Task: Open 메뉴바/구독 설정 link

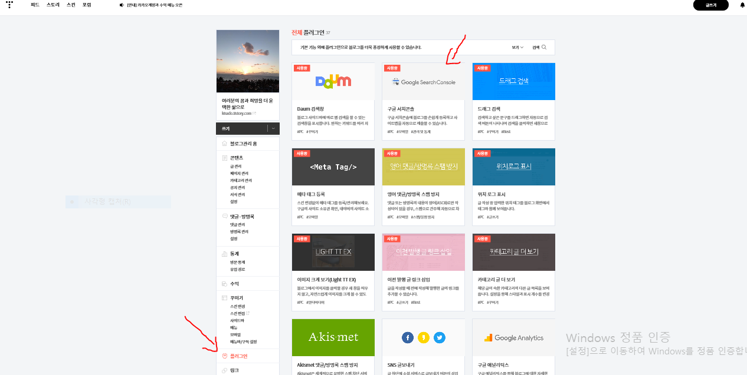Action: point(244,342)
